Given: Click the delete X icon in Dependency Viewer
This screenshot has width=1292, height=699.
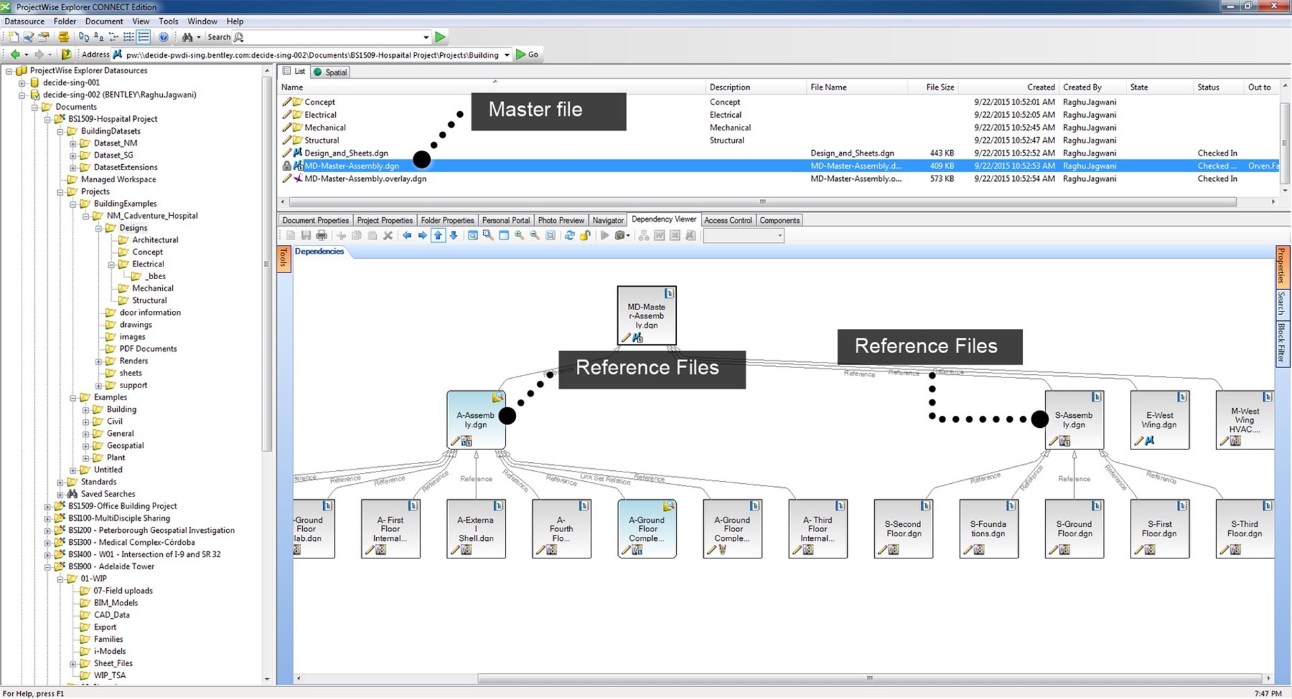Looking at the screenshot, I should (x=388, y=235).
